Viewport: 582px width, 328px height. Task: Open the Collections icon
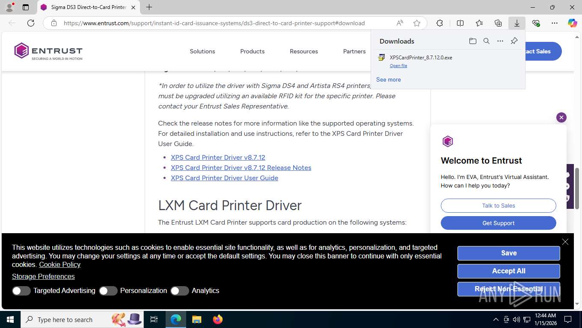coord(498,23)
